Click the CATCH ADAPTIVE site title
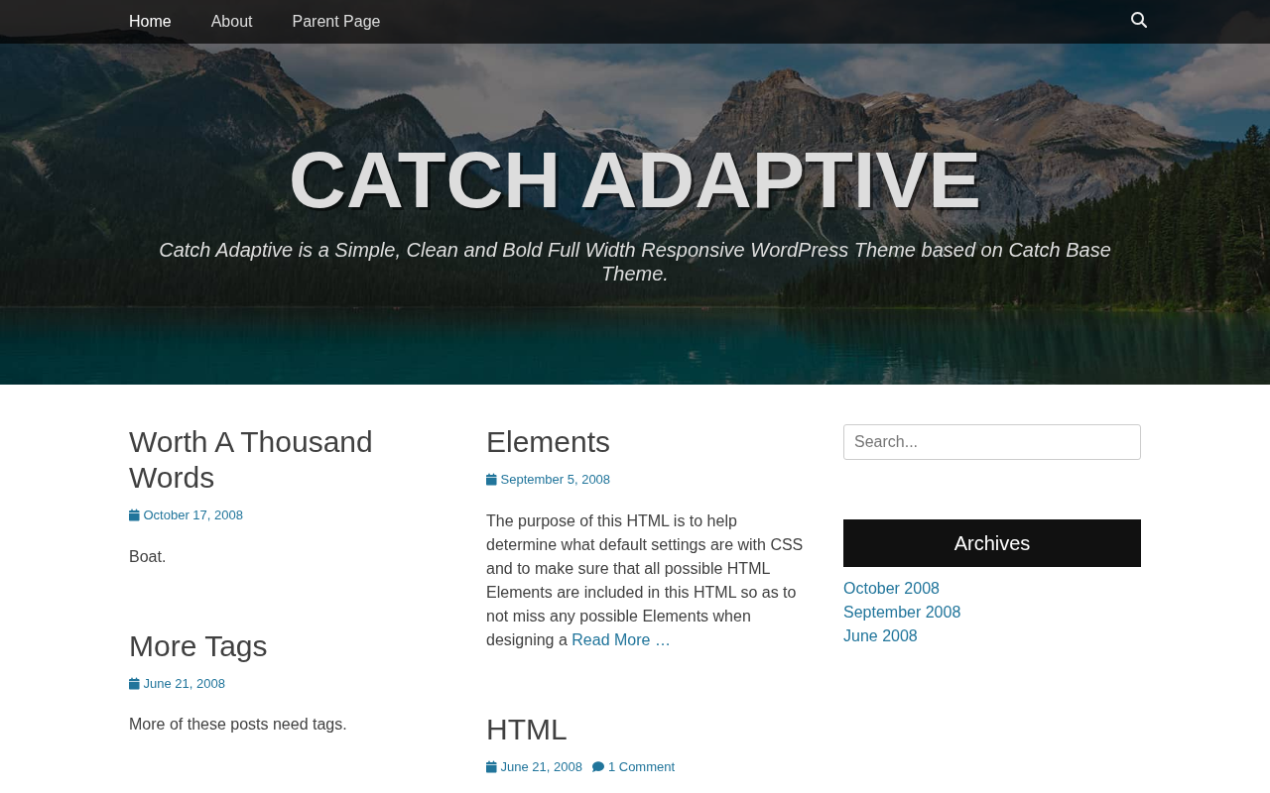This screenshot has height=793, width=1270. pos(635,180)
